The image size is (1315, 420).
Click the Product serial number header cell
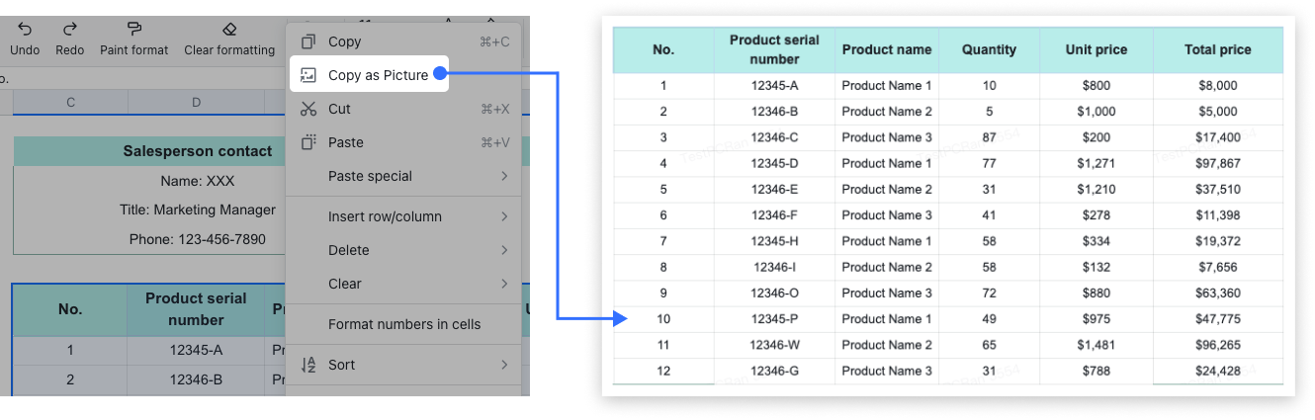[x=196, y=309]
